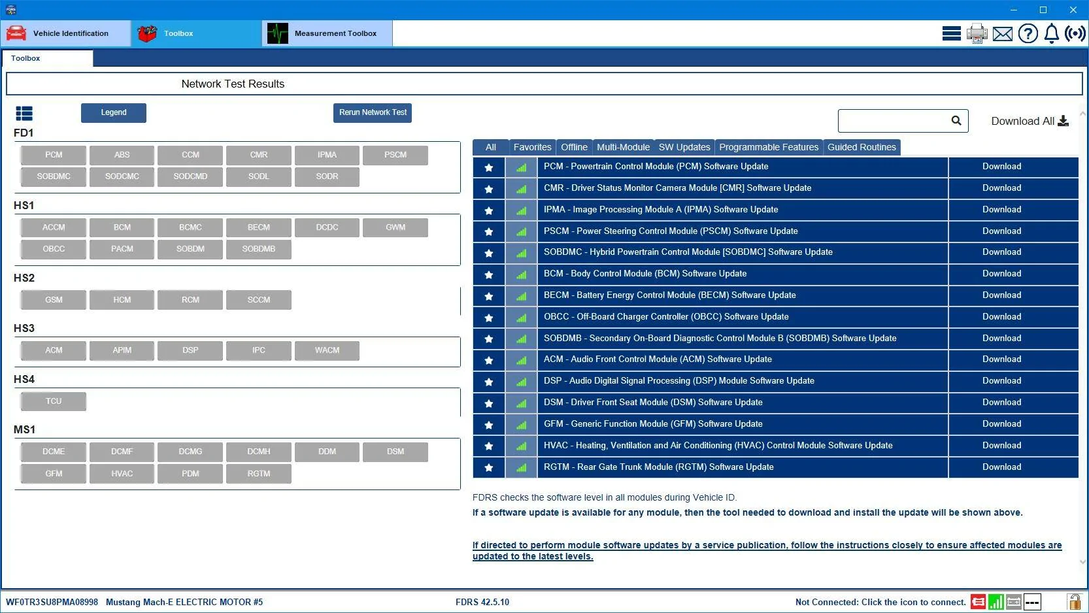Favorite the ACM Software Update star
Image resolution: width=1089 pixels, height=613 pixels.
pyautogui.click(x=488, y=360)
